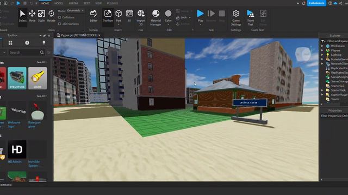348x195 pixels.
Task: Click the Collaborate button
Action: tap(316, 3)
